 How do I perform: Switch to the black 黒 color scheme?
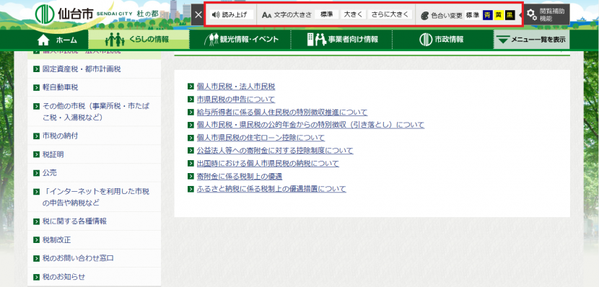(510, 15)
